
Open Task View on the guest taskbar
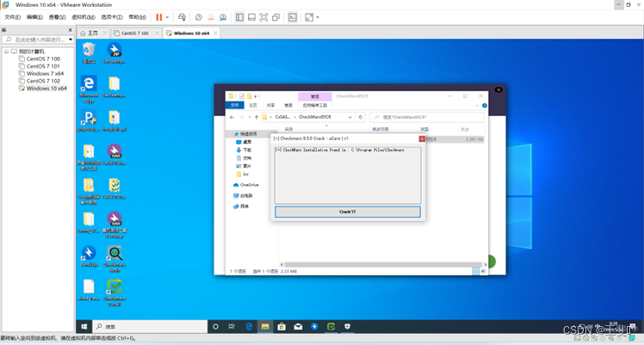(x=232, y=327)
